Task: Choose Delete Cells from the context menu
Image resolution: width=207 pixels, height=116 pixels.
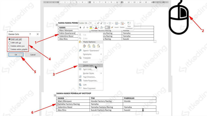Action: click(88, 66)
